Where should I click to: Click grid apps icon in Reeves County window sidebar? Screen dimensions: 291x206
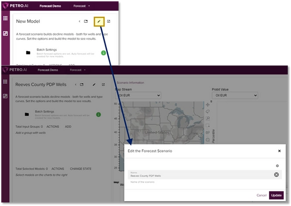click(5, 82)
